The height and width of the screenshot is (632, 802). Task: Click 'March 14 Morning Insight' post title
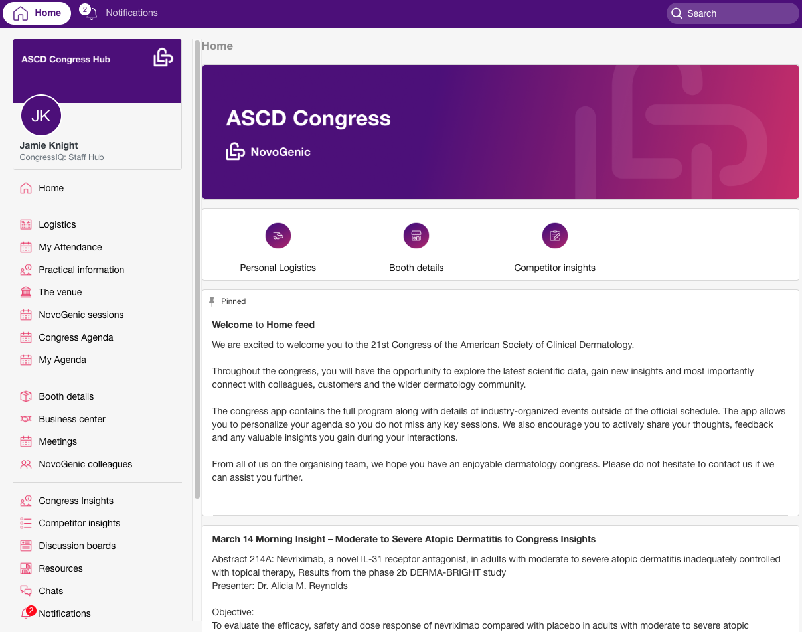357,539
